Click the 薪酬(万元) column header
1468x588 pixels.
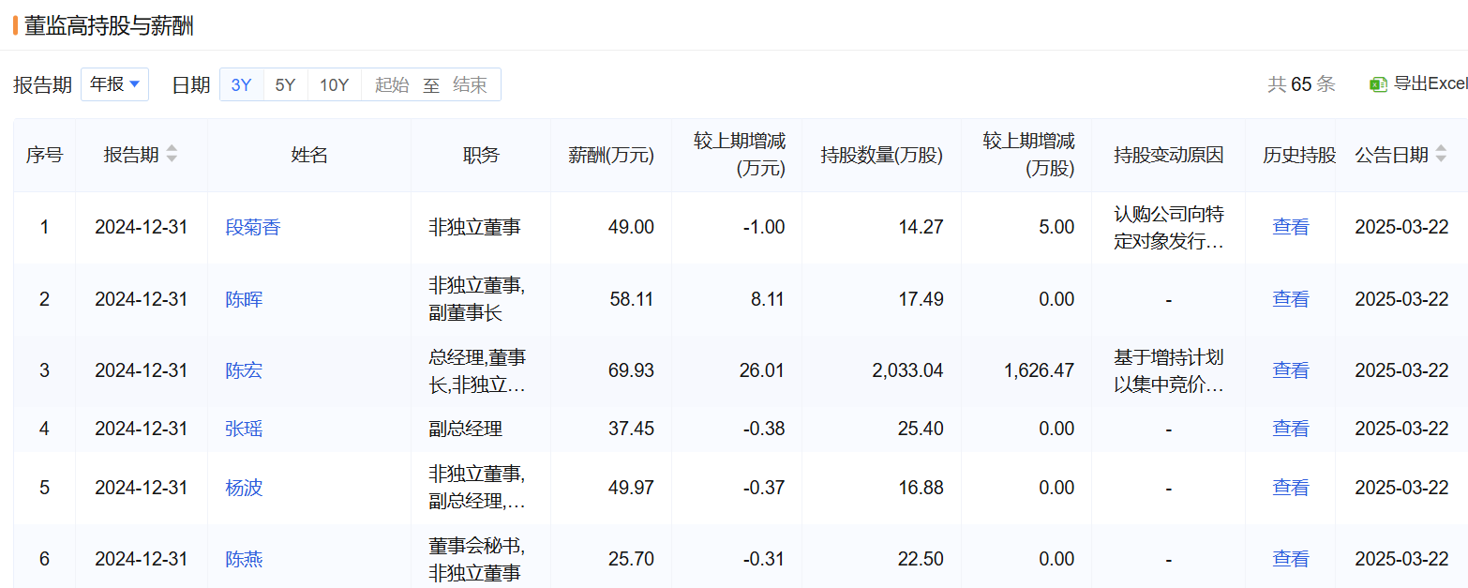pos(611,156)
